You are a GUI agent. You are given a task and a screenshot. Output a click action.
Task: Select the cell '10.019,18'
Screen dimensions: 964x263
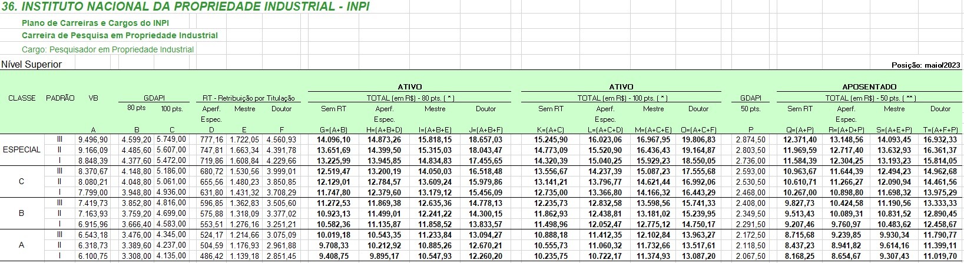coord(334,235)
